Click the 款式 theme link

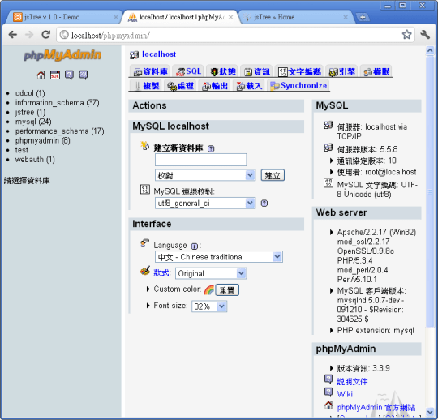coord(161,272)
